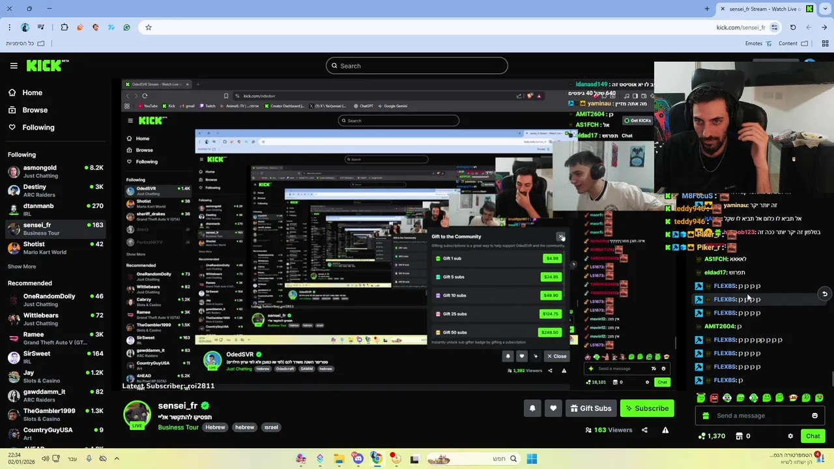Open SirSweet recommended channel
Image resolution: width=834 pixels, height=469 pixels.
click(55, 358)
